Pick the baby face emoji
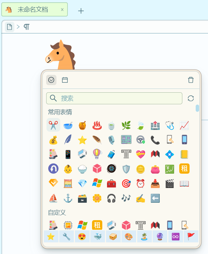This screenshot has width=208, height=254. (68, 169)
